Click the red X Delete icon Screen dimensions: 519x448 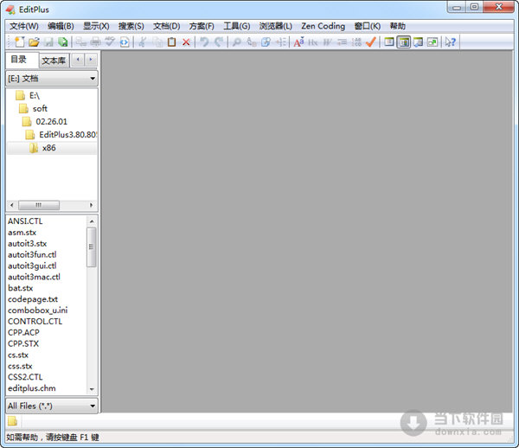[186, 42]
